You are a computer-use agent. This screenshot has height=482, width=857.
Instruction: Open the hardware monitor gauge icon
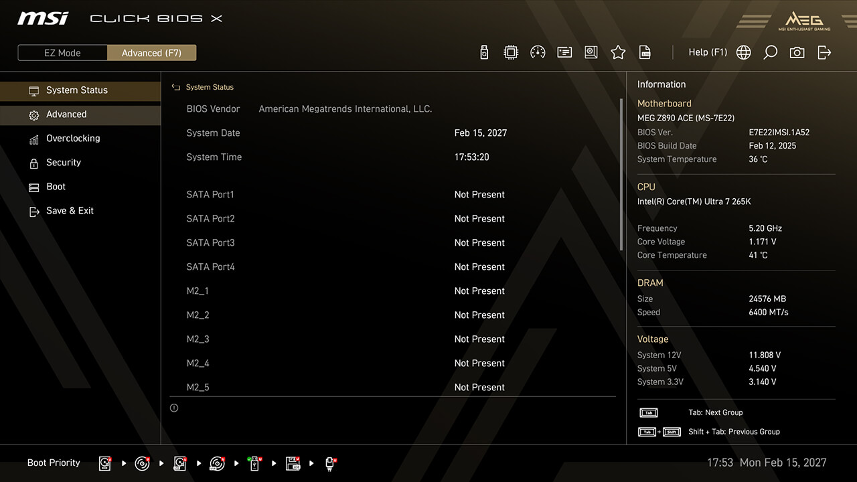click(538, 52)
